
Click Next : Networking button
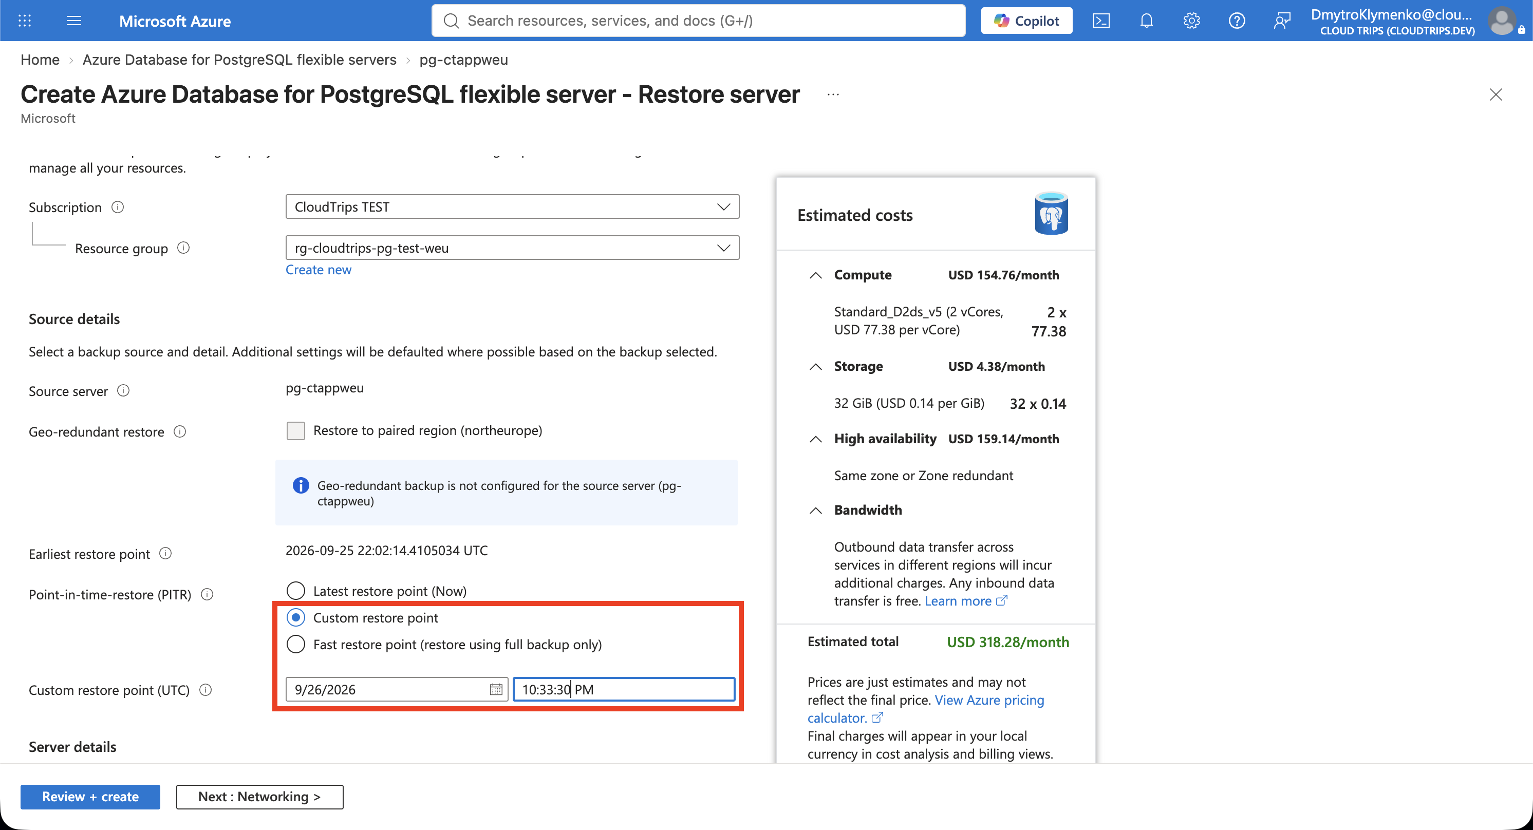pos(259,797)
